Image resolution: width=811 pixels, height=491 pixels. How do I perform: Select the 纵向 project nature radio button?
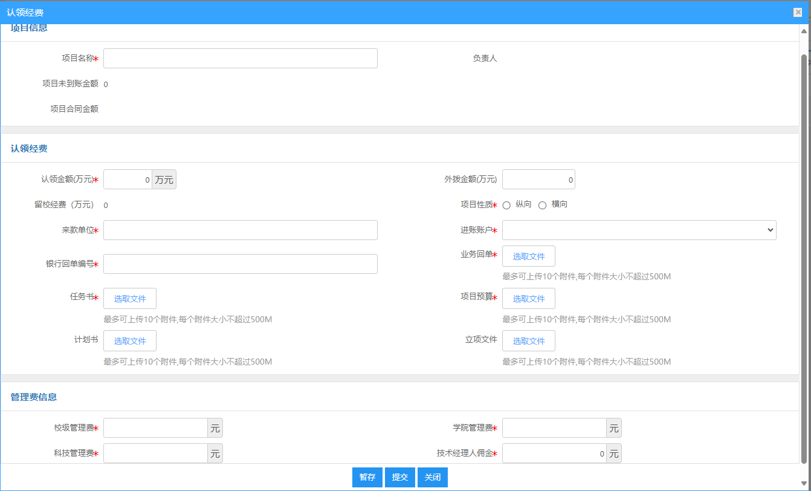click(x=506, y=205)
